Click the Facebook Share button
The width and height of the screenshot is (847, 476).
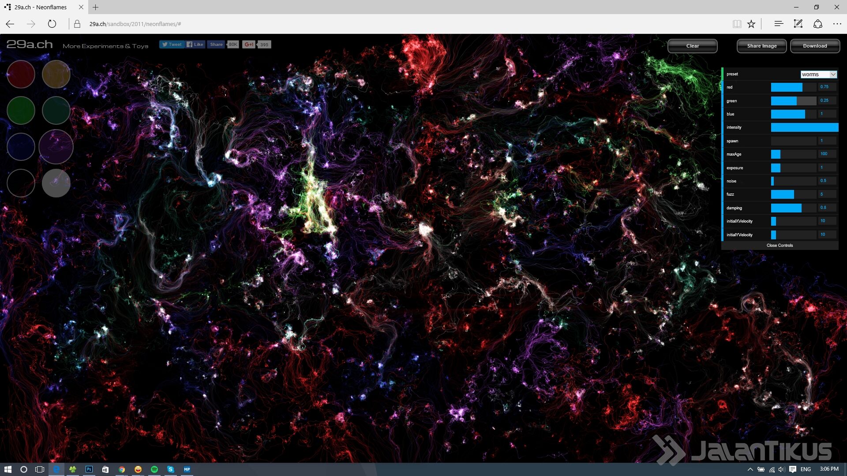[216, 45]
